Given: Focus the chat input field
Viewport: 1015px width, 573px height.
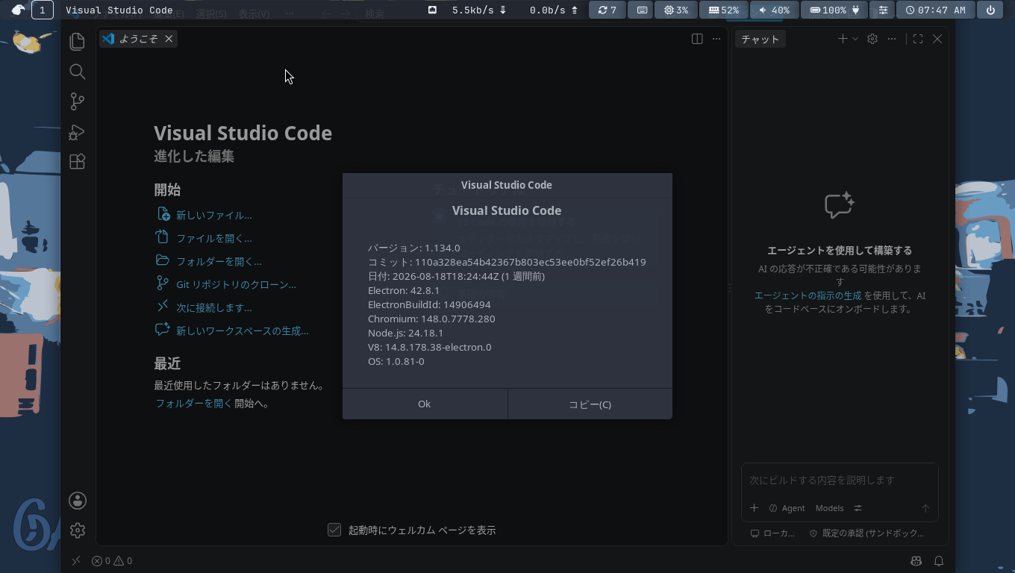Looking at the screenshot, I should point(840,480).
